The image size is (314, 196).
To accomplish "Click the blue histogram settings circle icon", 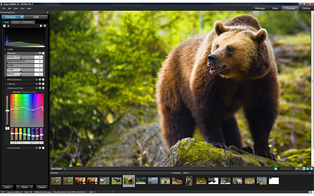I will pos(41,26).
